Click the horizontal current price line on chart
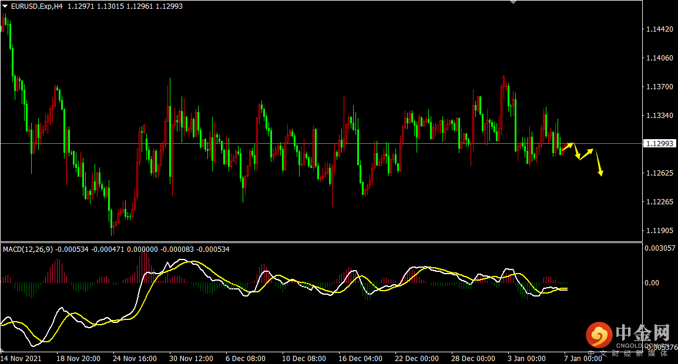 point(294,143)
